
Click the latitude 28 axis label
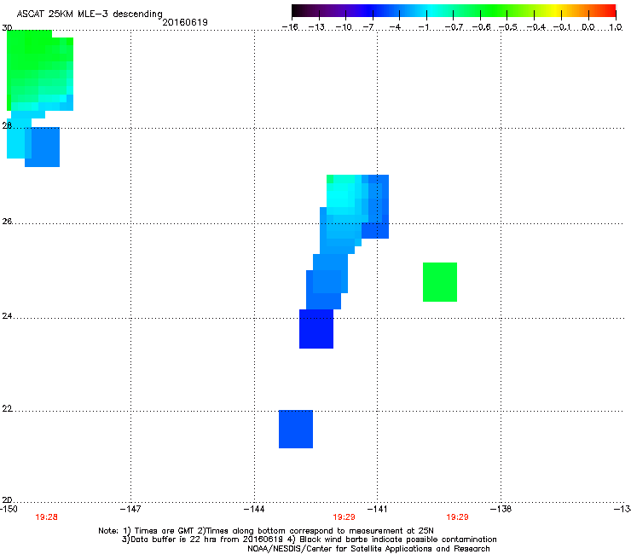[7, 125]
